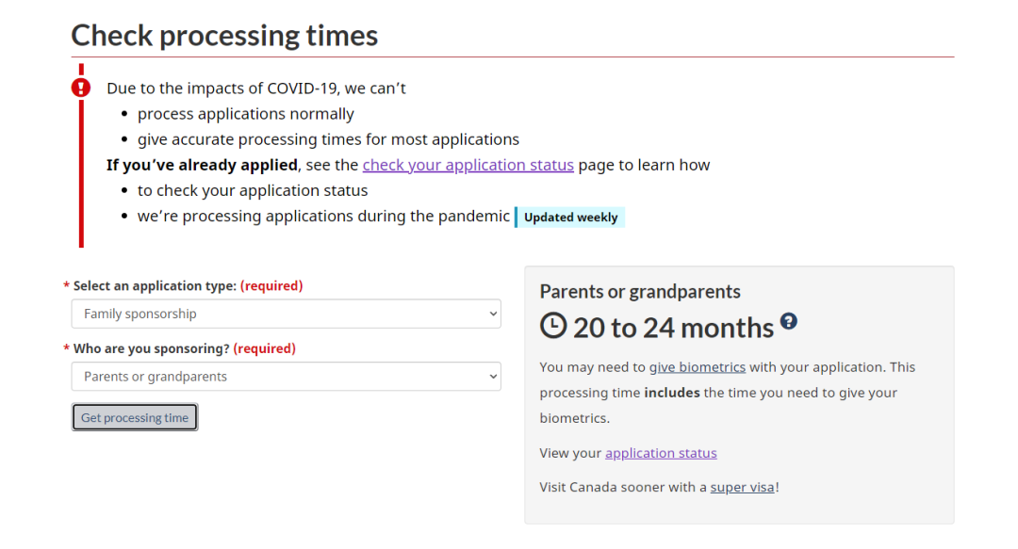Click the bold If you've already applied text
The height and width of the screenshot is (549, 1018).
[x=202, y=165]
